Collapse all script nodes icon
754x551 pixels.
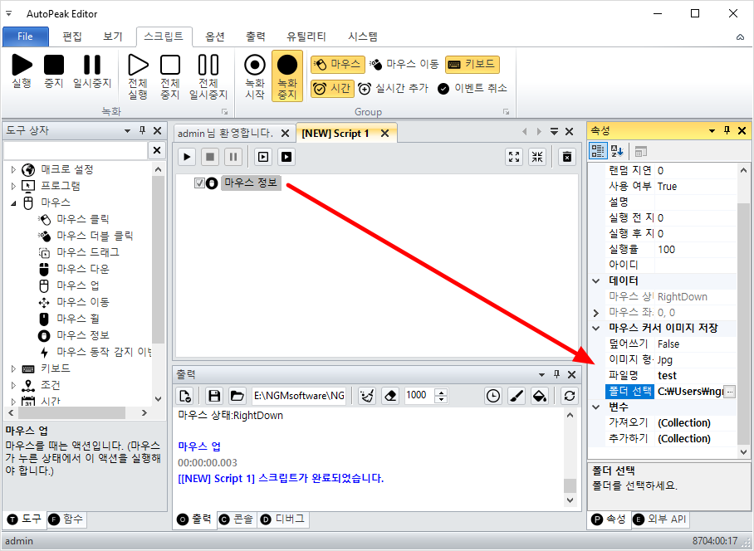tap(537, 157)
